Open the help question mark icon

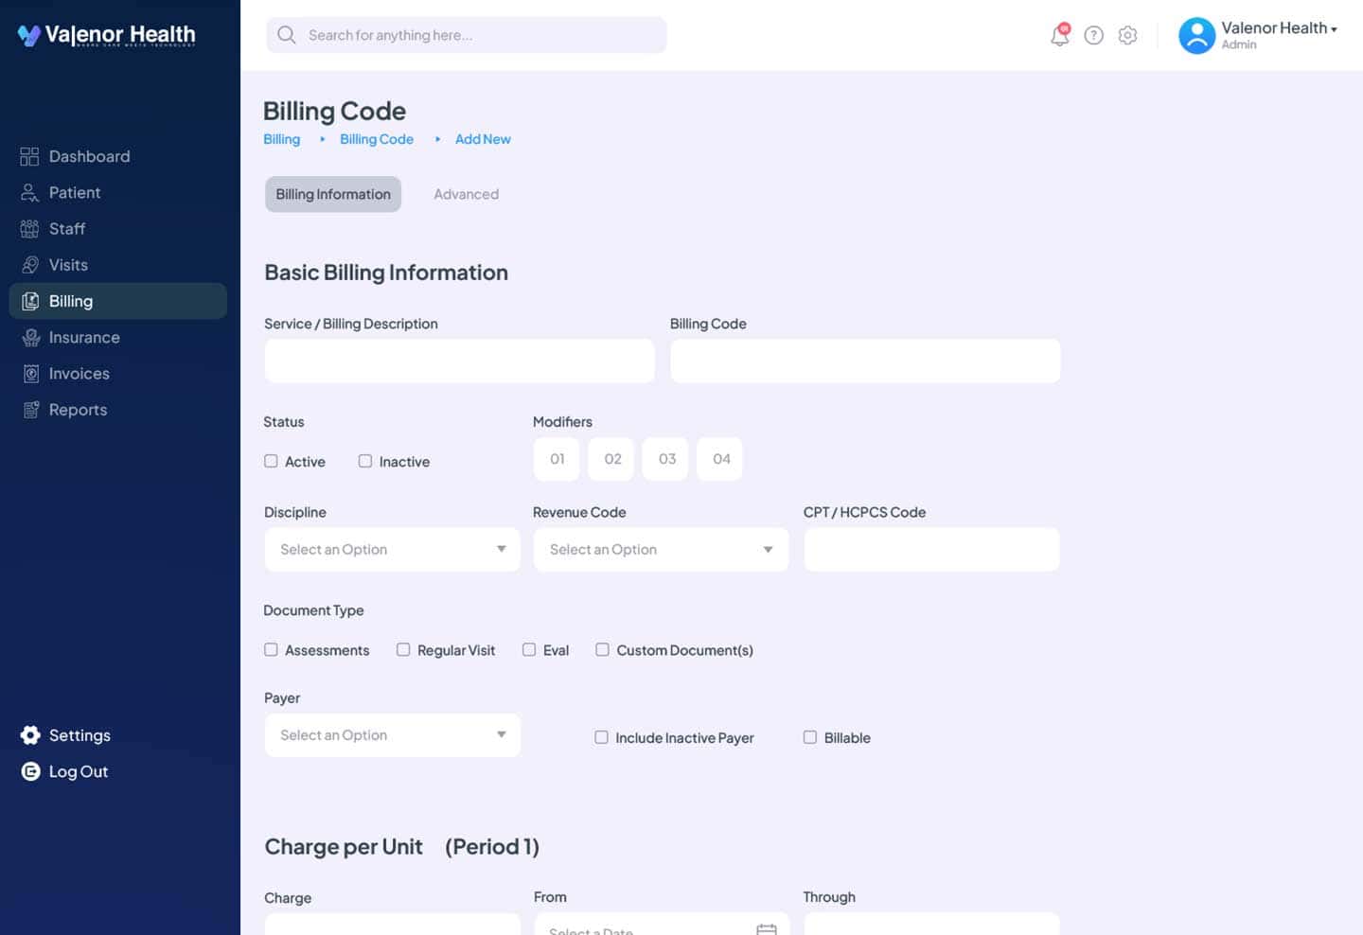(1093, 35)
